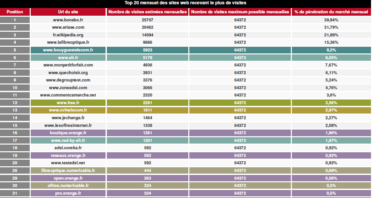Click the penetration value 0,56%

click(331, 178)
